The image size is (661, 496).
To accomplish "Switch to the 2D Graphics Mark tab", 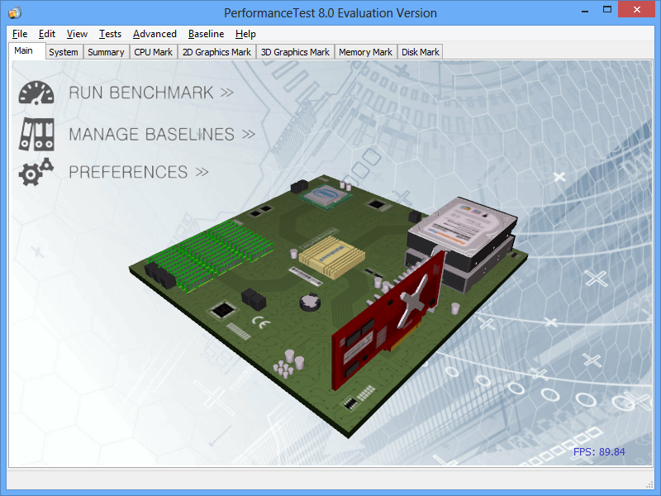I will pos(216,52).
